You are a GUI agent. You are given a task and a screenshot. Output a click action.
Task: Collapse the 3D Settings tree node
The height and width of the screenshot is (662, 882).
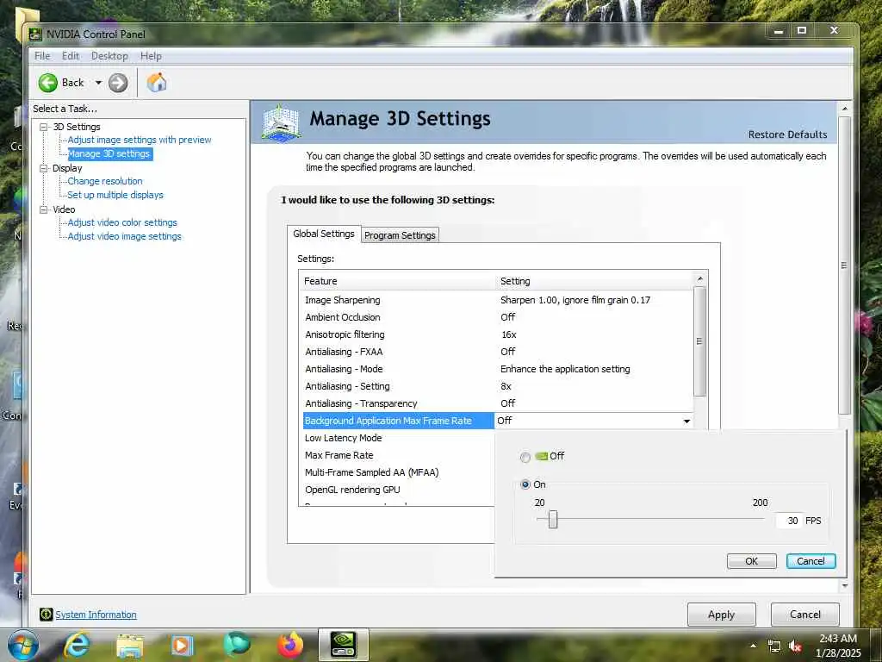click(x=43, y=128)
